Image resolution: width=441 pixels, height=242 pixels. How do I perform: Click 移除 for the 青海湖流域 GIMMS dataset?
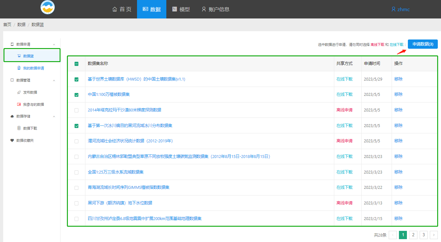pos(398,187)
